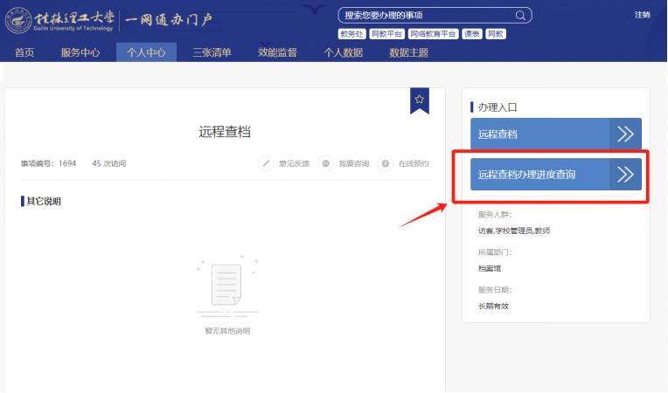Click the 远程查档办理进度查询 button
The image size is (668, 393).
click(538, 174)
